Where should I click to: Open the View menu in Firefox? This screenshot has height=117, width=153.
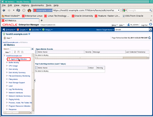(x=17, y=5)
